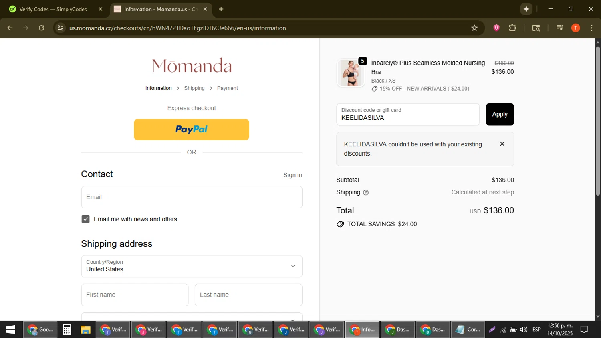Uncheck Email me with news and offers
This screenshot has height=338, width=601.
[x=85, y=219]
